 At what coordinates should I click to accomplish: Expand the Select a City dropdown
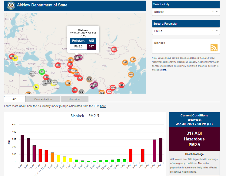217,12
